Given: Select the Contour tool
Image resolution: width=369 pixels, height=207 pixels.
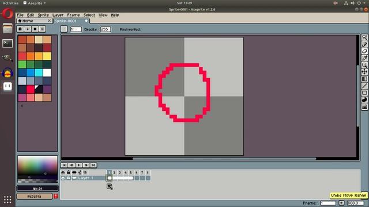Looking at the screenshot, I should pyautogui.click(x=364, y=99).
